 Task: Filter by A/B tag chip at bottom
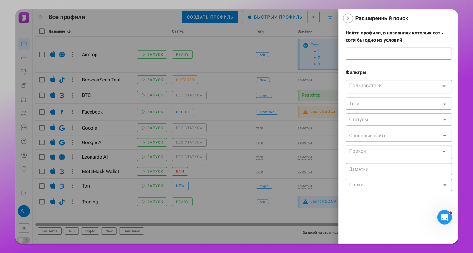72,231
